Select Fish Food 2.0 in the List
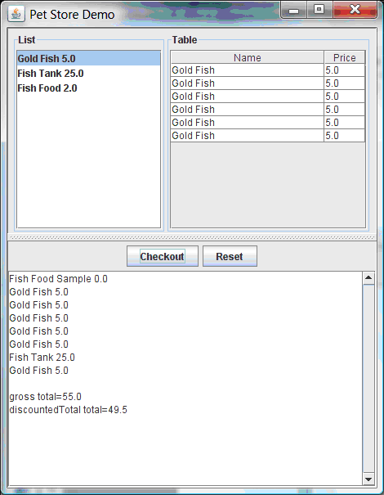 (x=88, y=88)
